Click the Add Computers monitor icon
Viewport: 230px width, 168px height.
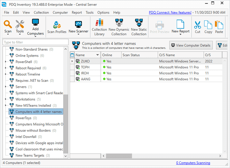[x=35, y=22]
